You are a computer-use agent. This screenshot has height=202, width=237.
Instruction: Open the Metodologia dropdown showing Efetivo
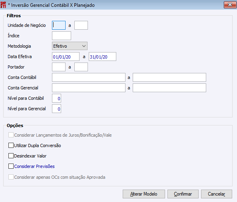pyautogui.click(x=70, y=46)
